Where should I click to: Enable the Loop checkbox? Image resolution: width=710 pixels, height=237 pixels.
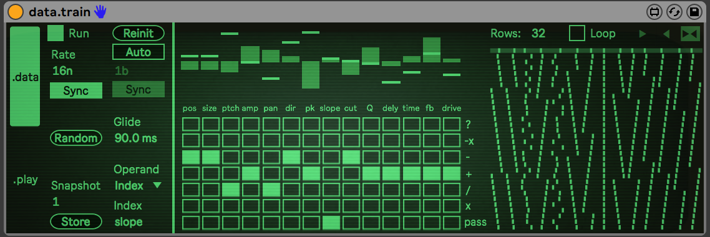pyautogui.click(x=577, y=34)
